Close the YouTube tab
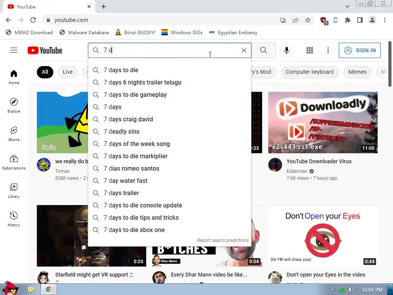Viewport: 393px width, 295px height. pyautogui.click(x=89, y=7)
